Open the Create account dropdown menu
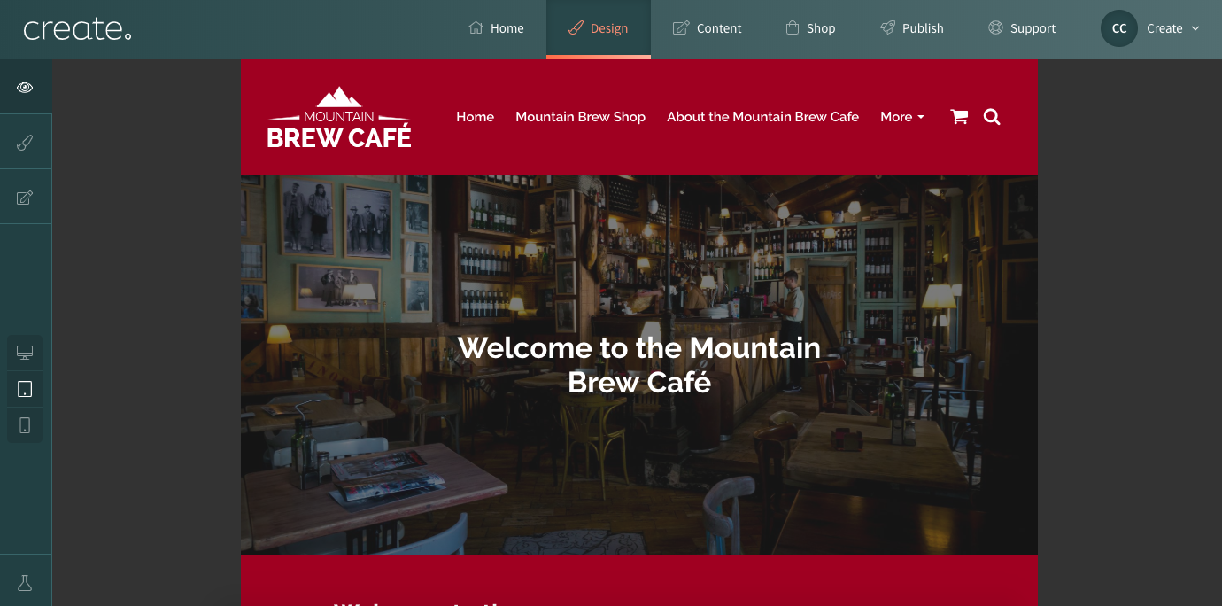This screenshot has width=1222, height=606. tap(1172, 28)
